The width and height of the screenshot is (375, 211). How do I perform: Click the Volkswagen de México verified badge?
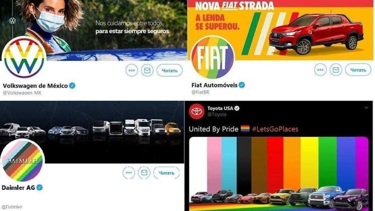(x=72, y=85)
